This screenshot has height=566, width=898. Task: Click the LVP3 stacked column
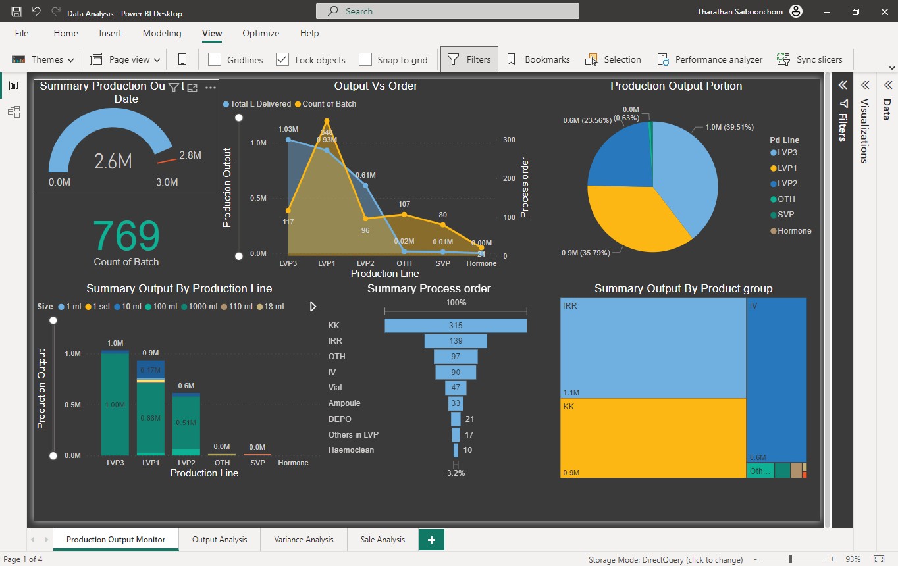(x=115, y=403)
